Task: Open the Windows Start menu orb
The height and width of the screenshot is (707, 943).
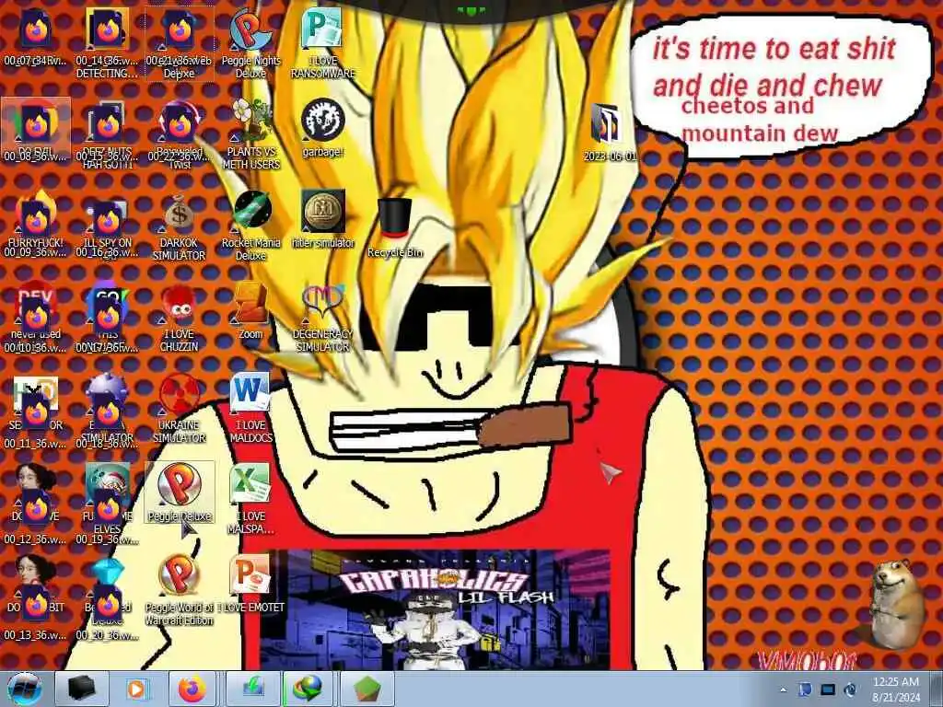Action: (x=24, y=689)
